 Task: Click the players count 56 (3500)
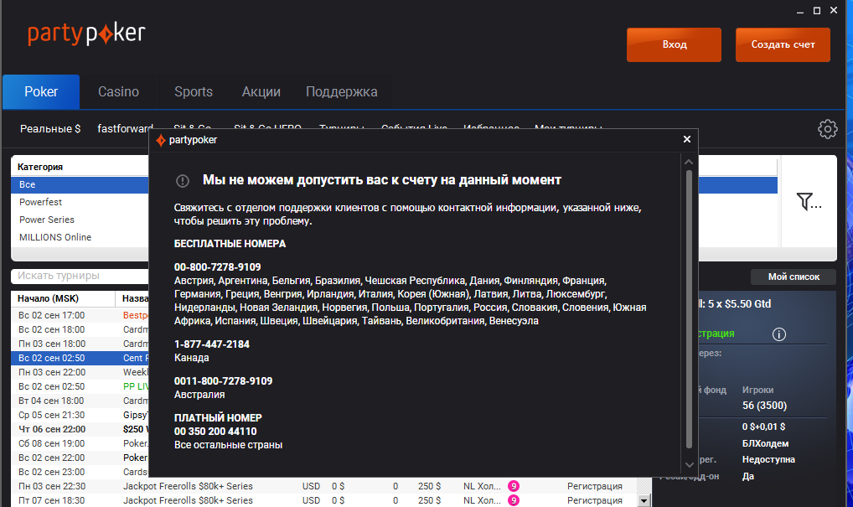764,406
